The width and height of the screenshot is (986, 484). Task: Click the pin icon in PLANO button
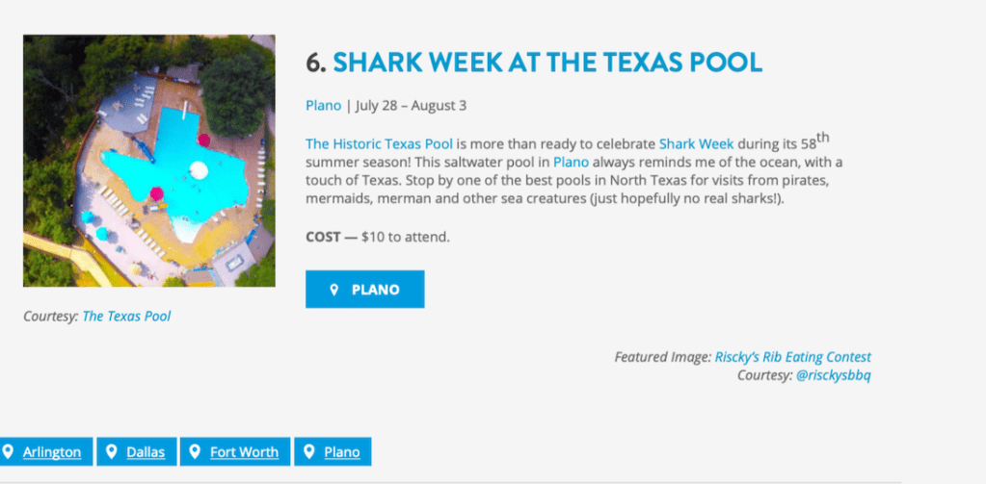pos(333,290)
